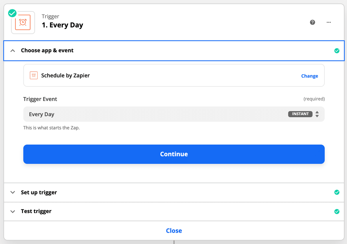Open the Trigger Event dropdown
The image size is (347, 244).
(174, 114)
